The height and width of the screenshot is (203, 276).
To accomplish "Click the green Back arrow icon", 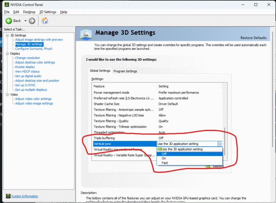I will (9, 21).
